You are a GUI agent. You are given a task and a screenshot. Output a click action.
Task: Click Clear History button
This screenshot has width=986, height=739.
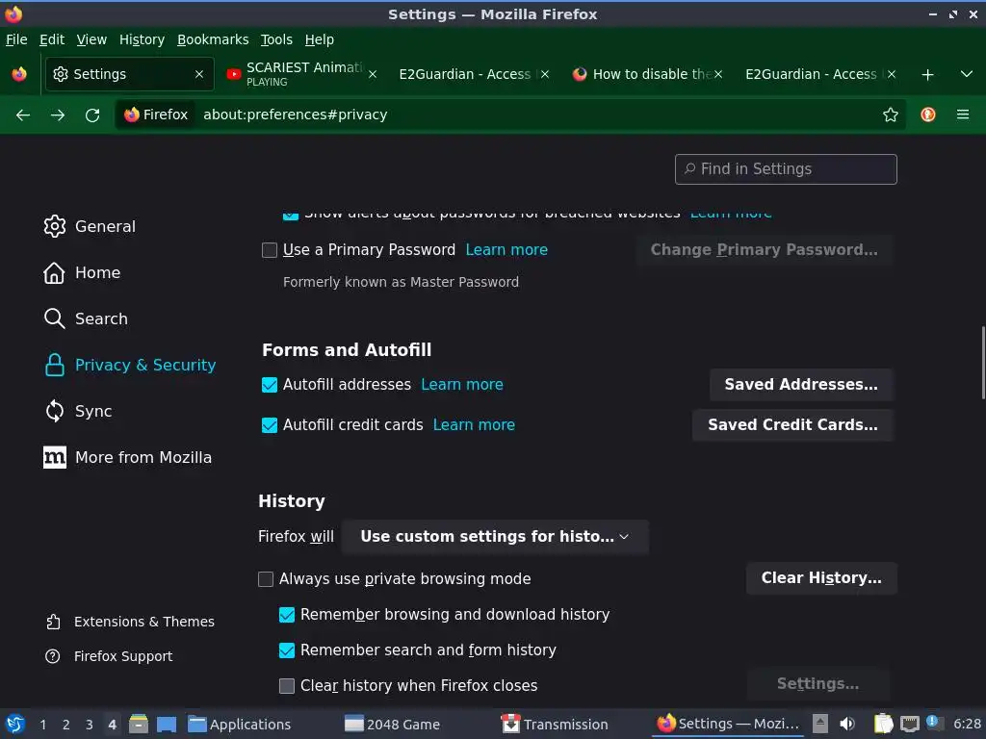820,578
